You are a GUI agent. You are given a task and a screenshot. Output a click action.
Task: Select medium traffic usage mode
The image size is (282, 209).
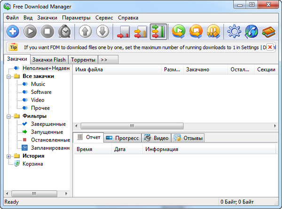[141, 32]
